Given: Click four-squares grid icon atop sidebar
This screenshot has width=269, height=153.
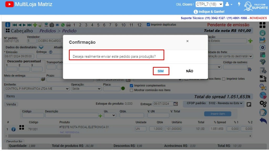Looking at the screenshot, I should click(x=262, y=25).
